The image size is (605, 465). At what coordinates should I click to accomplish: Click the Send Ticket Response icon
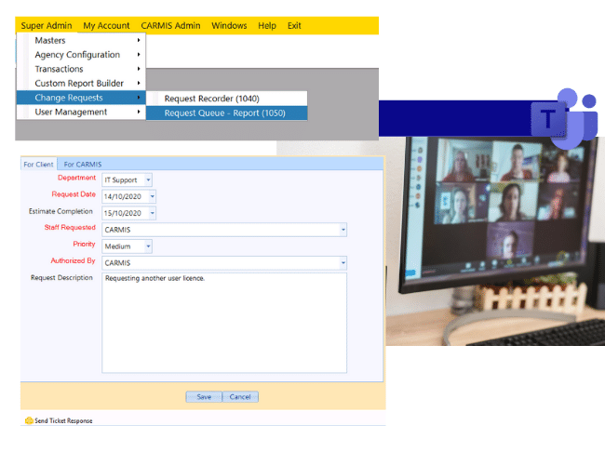tap(29, 420)
